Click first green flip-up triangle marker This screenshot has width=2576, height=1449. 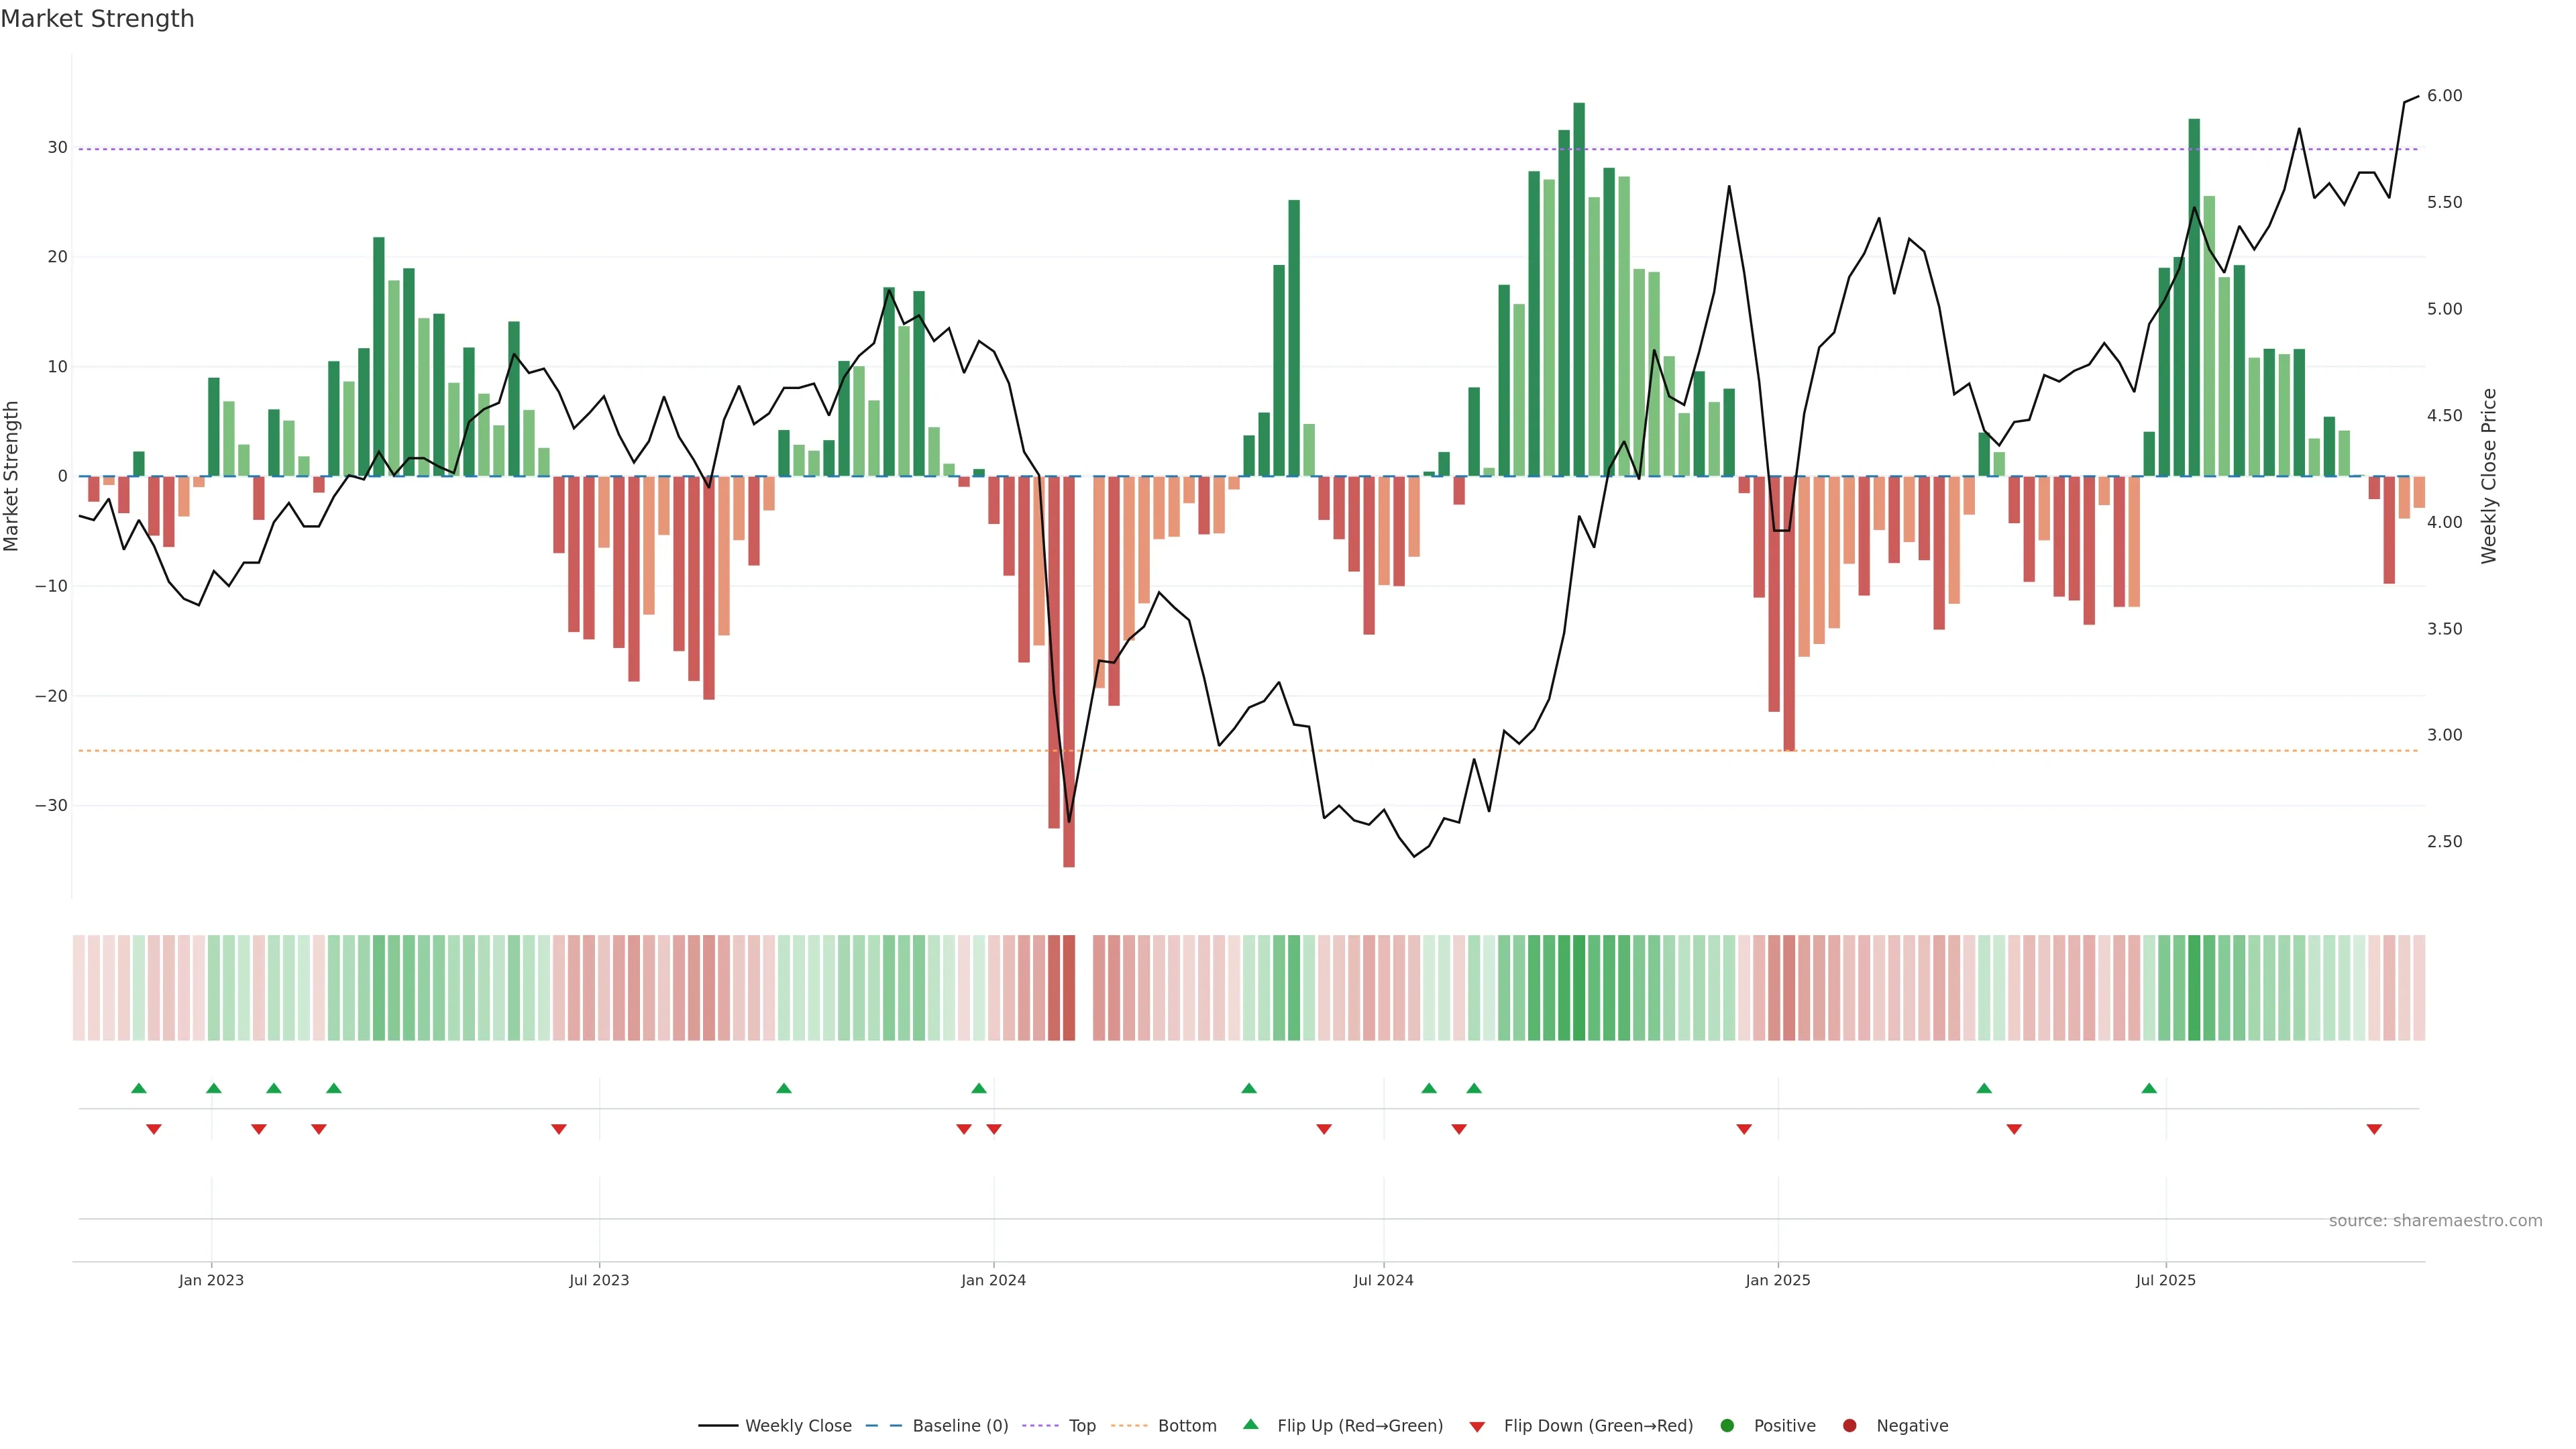pos(139,1088)
